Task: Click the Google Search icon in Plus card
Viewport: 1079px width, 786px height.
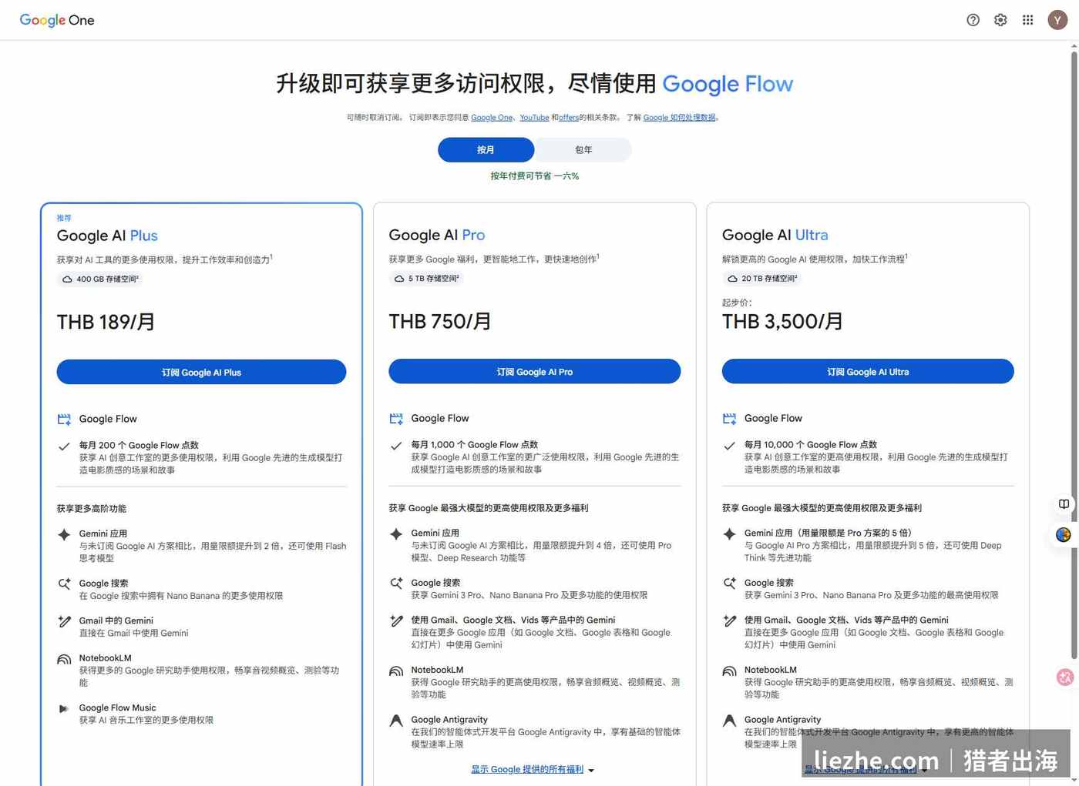Action: [64, 584]
